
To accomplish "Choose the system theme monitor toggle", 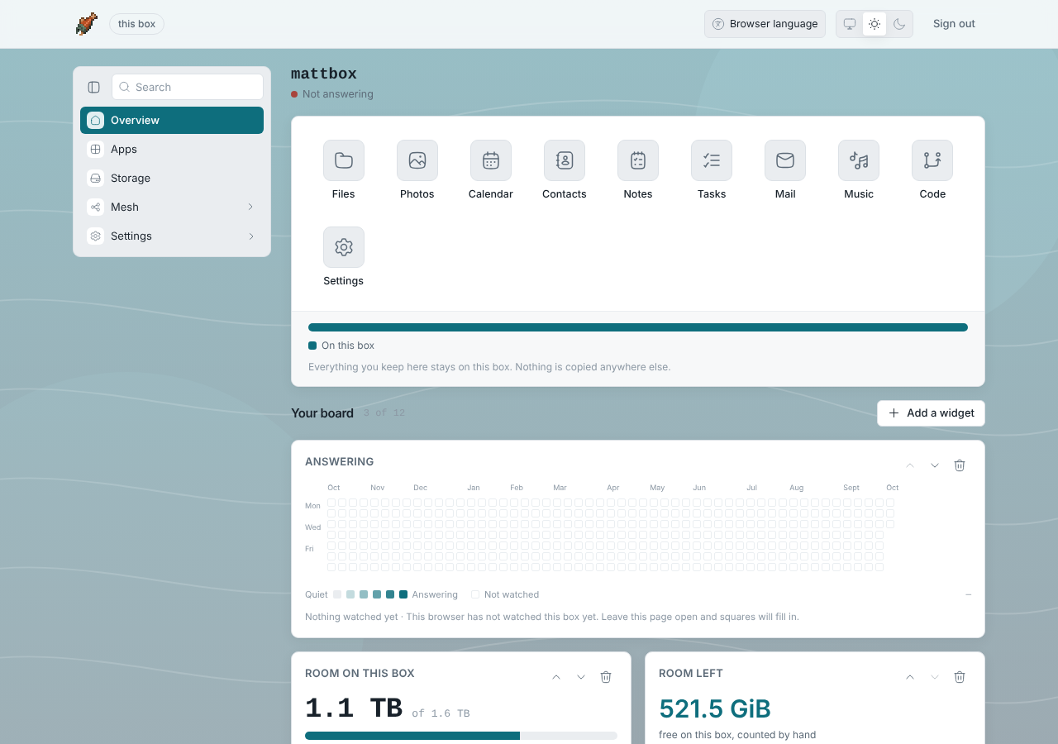I will pos(850,24).
